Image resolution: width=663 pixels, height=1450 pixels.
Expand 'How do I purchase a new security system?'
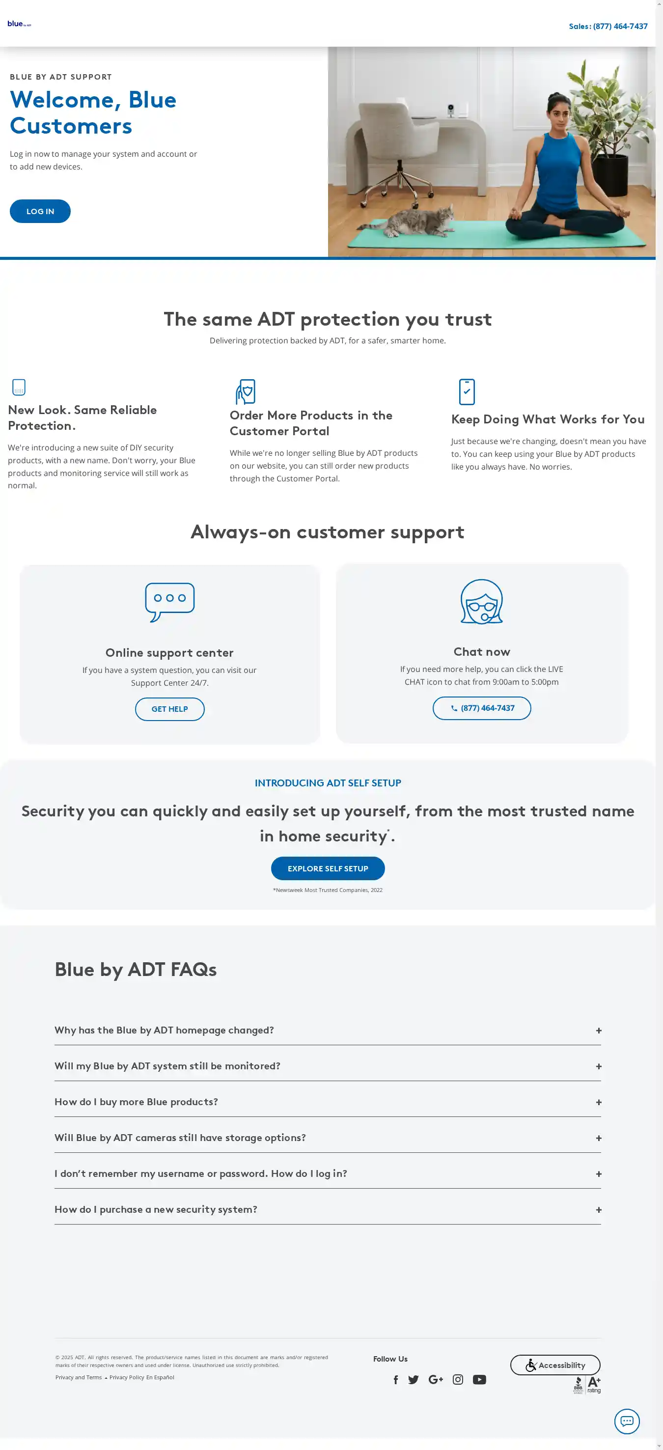[x=328, y=1209]
